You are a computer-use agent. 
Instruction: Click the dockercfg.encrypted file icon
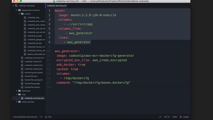pos(22,73)
